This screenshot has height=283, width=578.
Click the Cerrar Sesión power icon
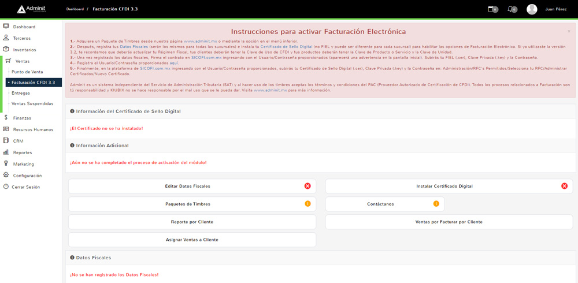click(6, 187)
